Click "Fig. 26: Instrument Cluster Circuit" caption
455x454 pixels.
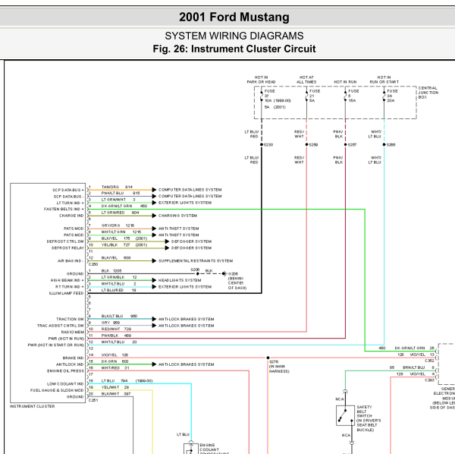[234, 49]
